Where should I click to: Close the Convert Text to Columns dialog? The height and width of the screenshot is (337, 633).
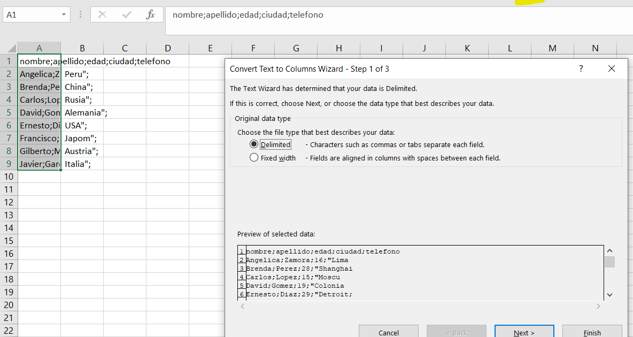point(612,68)
